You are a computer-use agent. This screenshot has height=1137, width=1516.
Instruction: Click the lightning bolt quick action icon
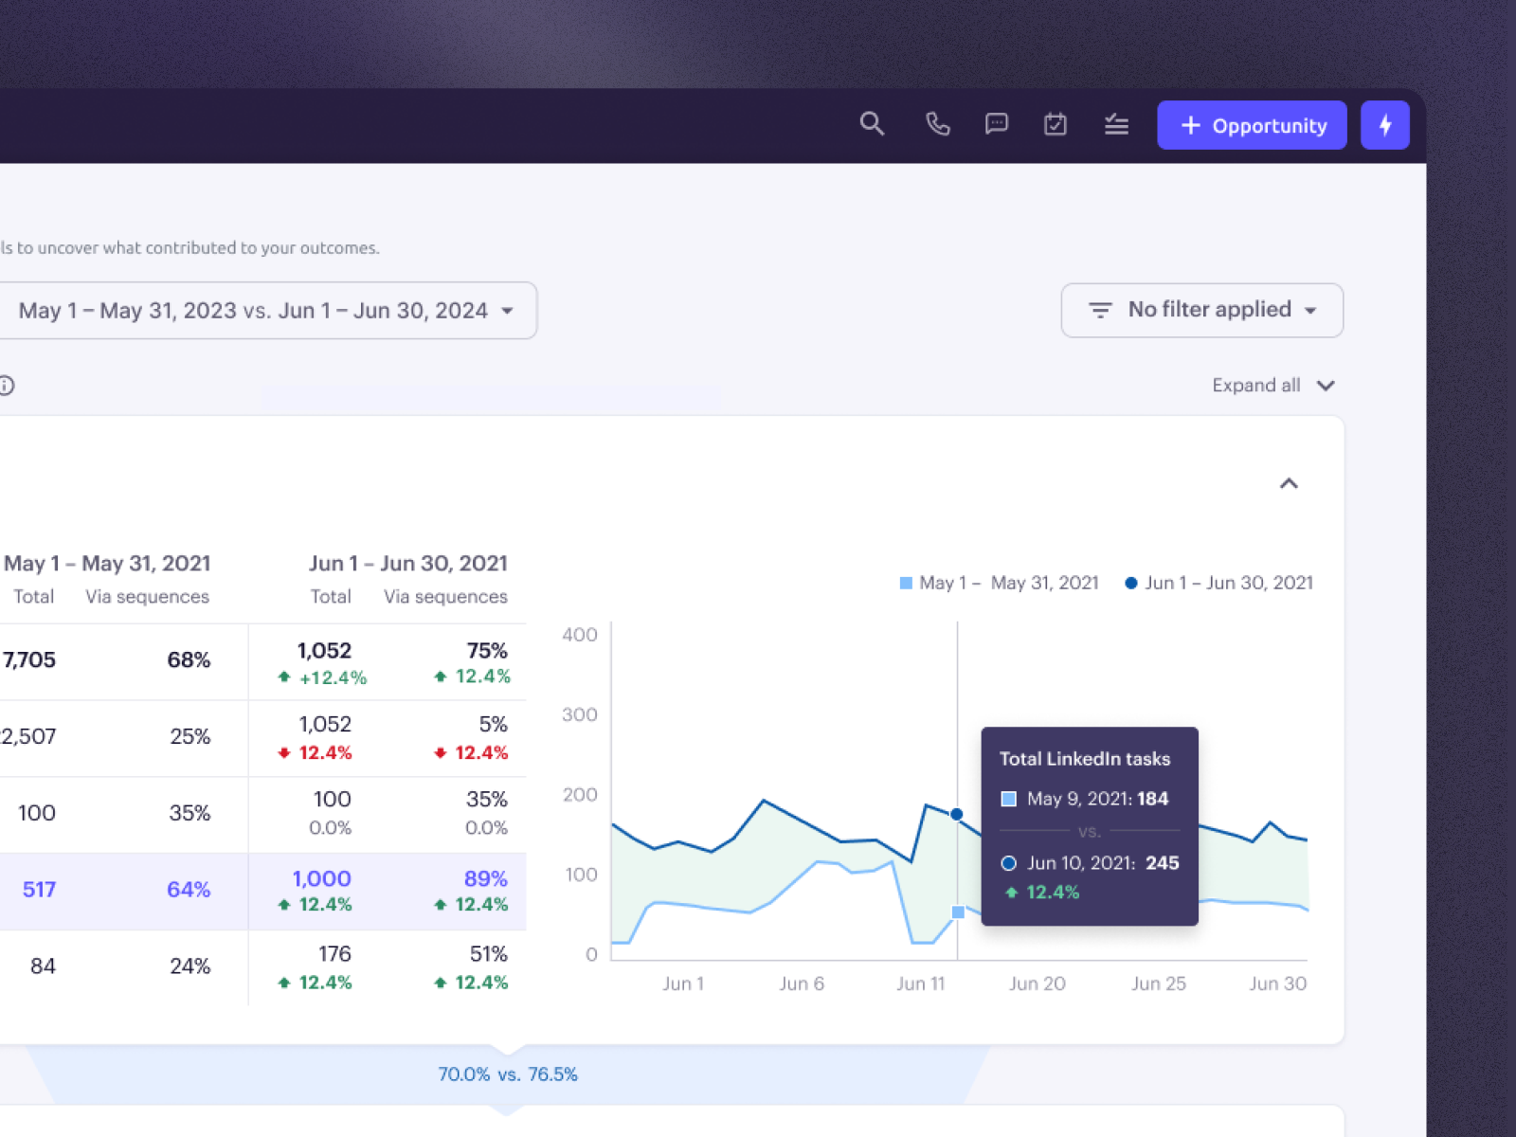(1385, 124)
